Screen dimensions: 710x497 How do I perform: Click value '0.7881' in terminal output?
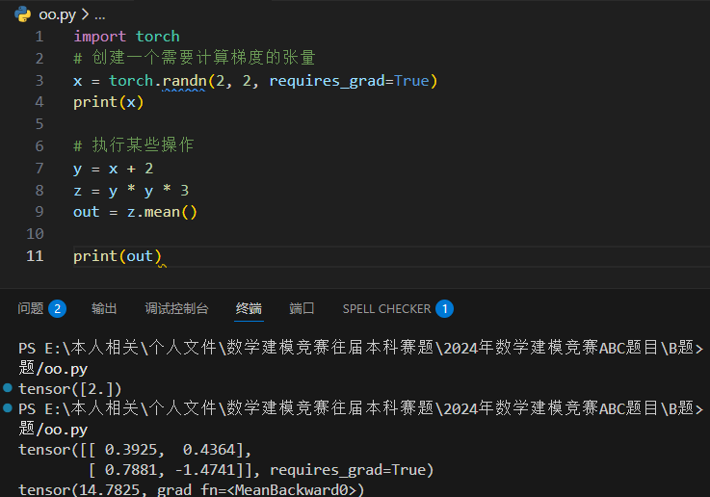[131, 470]
